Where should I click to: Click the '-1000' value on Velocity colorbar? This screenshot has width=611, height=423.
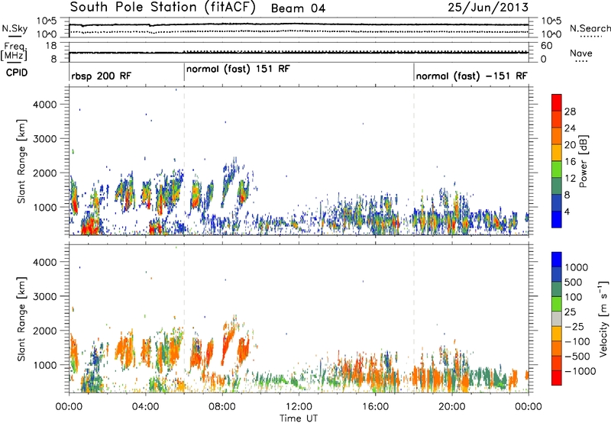pos(580,371)
